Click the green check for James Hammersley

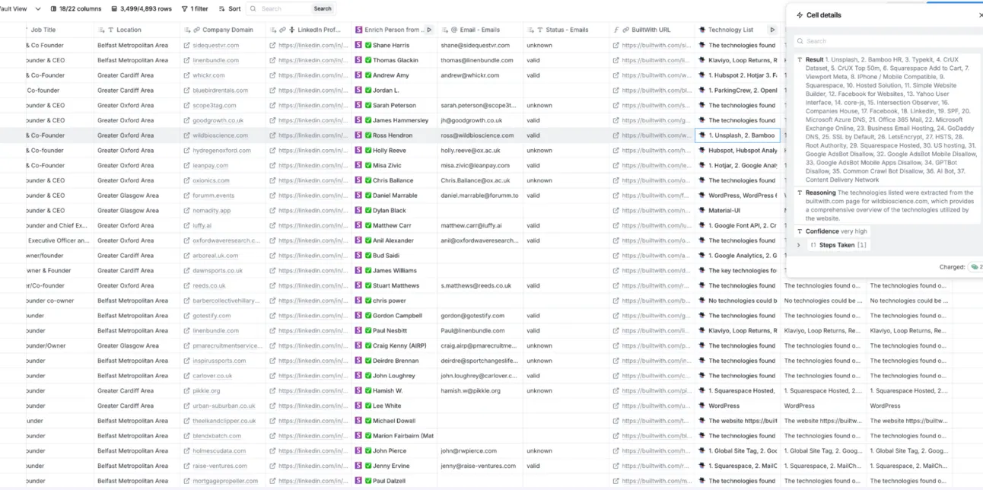368,120
